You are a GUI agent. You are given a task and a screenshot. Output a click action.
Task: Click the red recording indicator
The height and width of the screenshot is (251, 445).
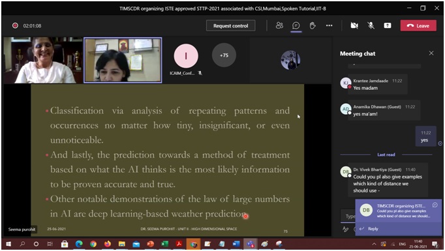pyautogui.click(x=15, y=25)
